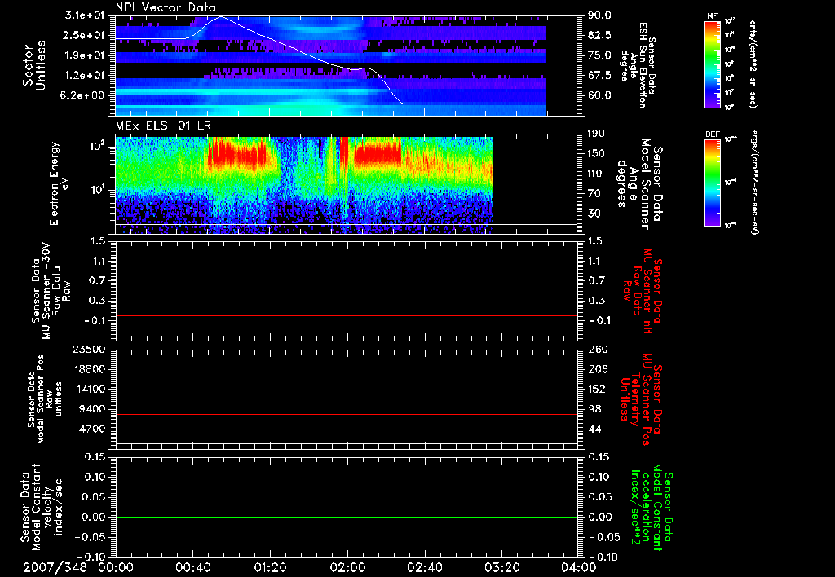Click the 60.0 sun elevation tick value
This screenshot has width=835, height=577.
pos(599,95)
